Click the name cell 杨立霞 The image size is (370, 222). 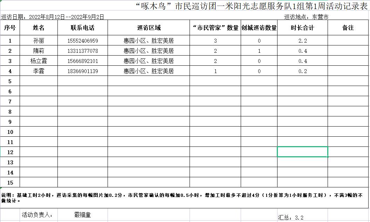(x=39, y=61)
